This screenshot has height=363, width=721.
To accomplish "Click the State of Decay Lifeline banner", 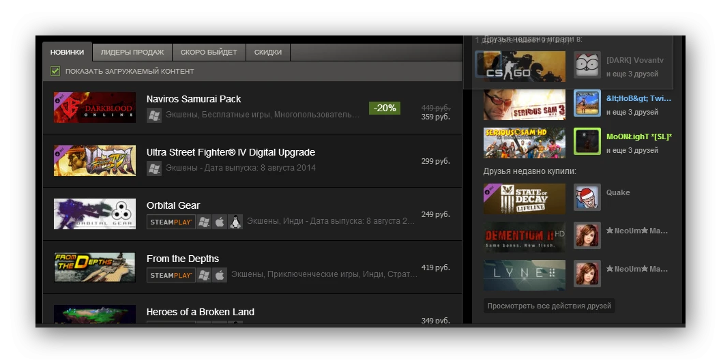I will [524, 199].
